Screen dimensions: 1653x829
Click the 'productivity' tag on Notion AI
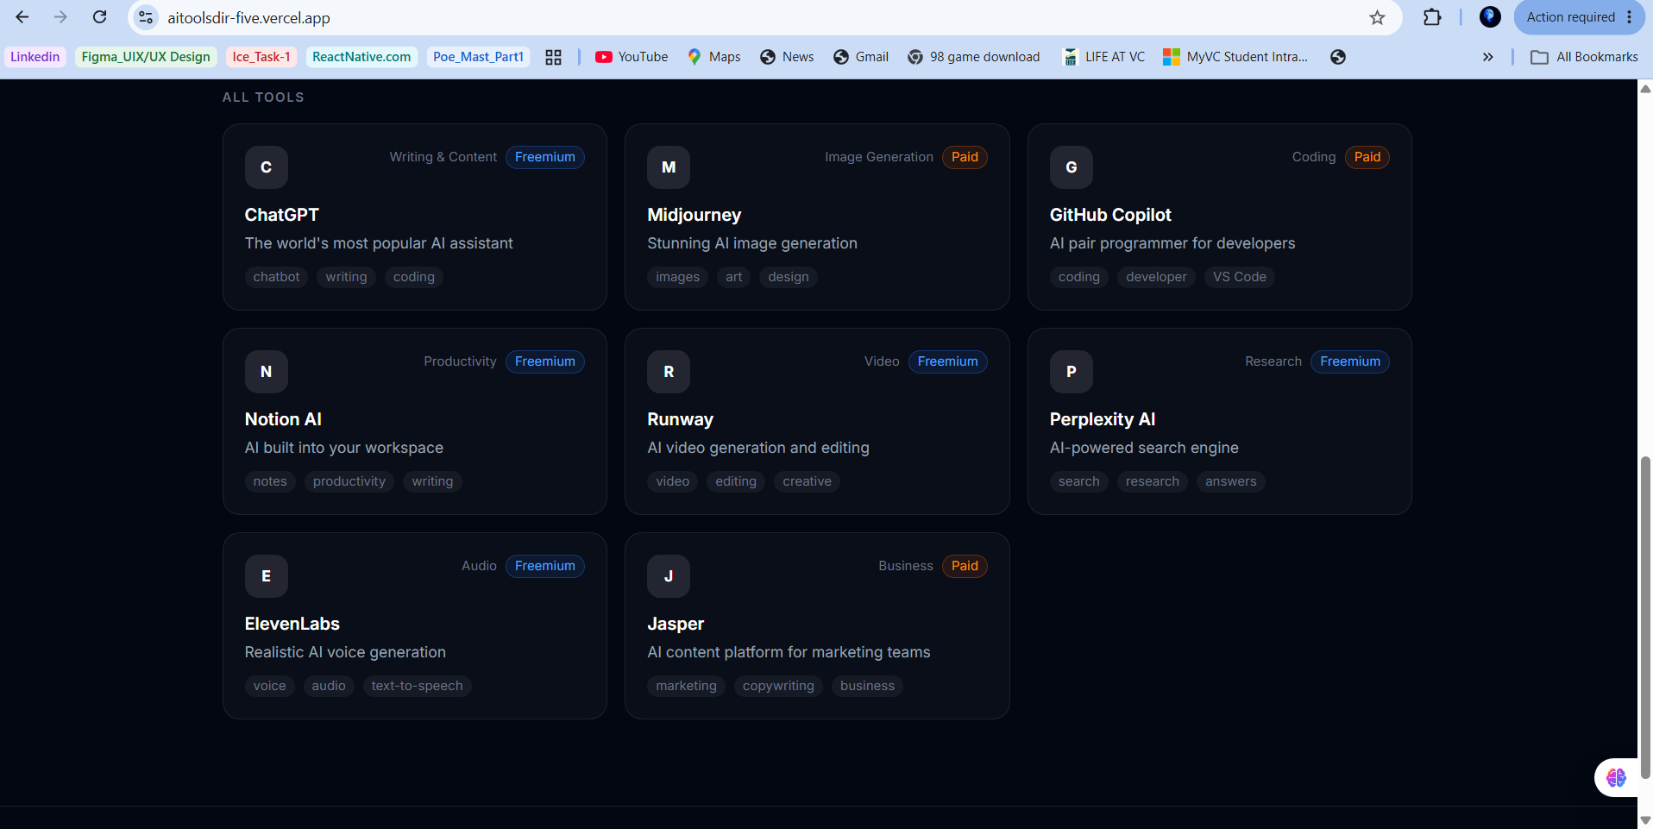click(349, 481)
